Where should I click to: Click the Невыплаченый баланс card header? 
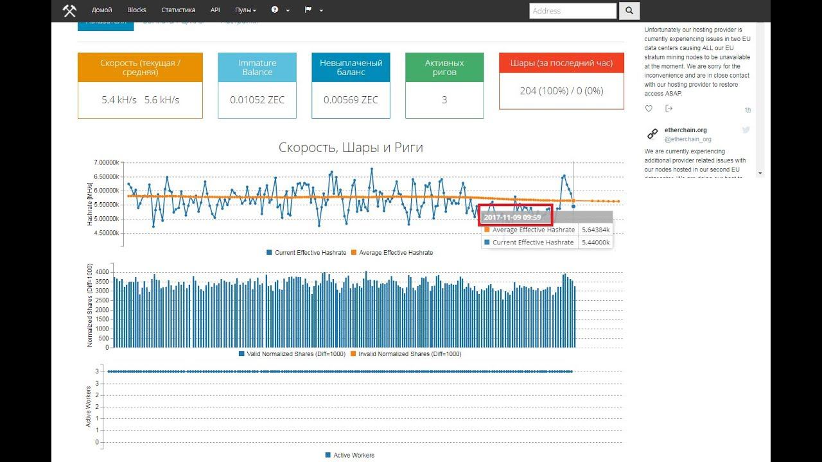(351, 67)
